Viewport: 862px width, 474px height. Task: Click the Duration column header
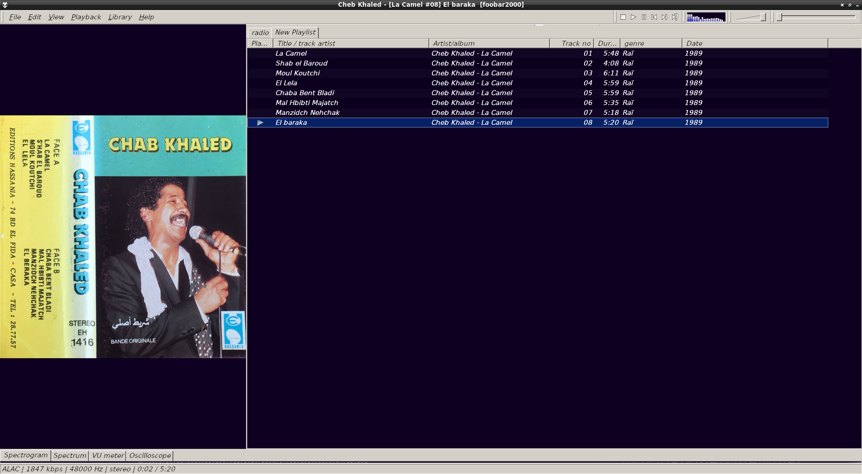(607, 44)
